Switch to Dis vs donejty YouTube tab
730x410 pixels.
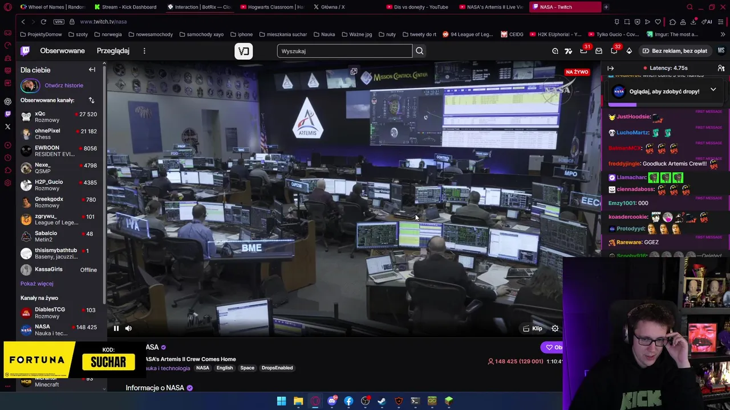pos(417,7)
